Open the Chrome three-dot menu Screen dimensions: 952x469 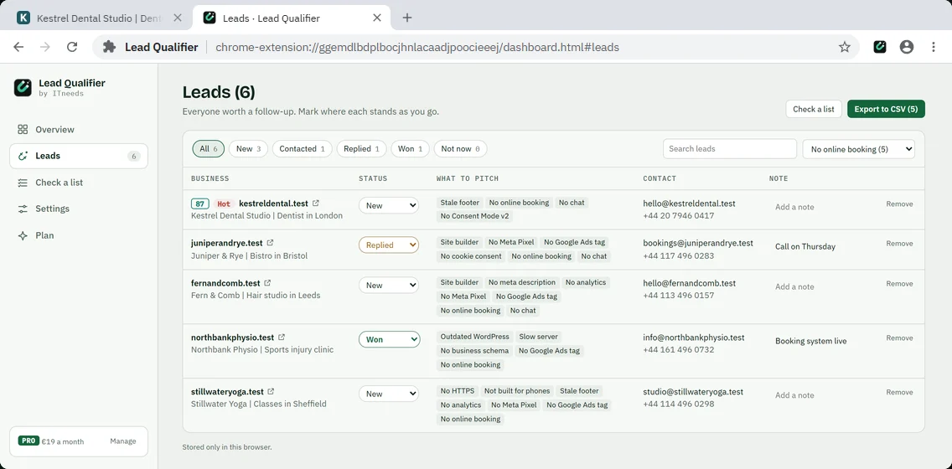(934, 47)
